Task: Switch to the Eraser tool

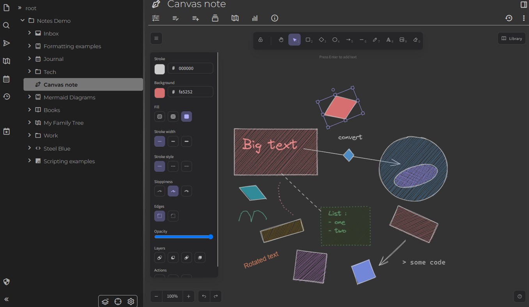Action: coord(416,40)
